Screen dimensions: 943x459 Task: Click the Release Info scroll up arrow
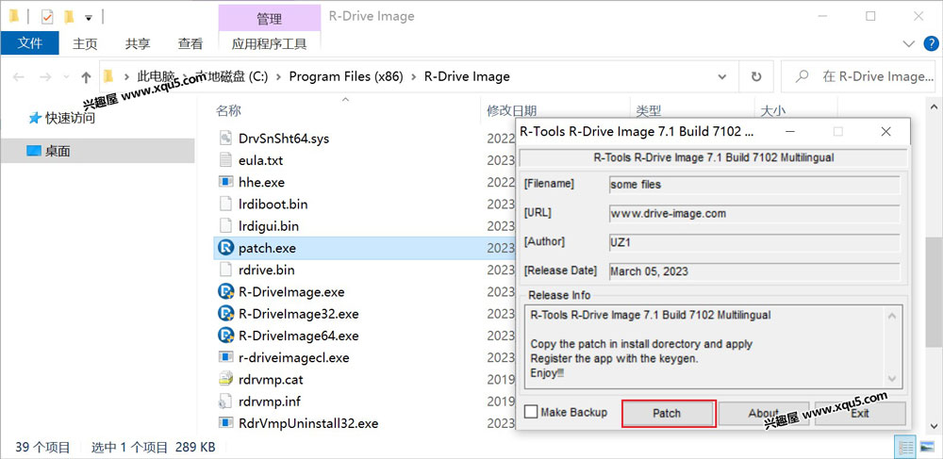pos(892,316)
